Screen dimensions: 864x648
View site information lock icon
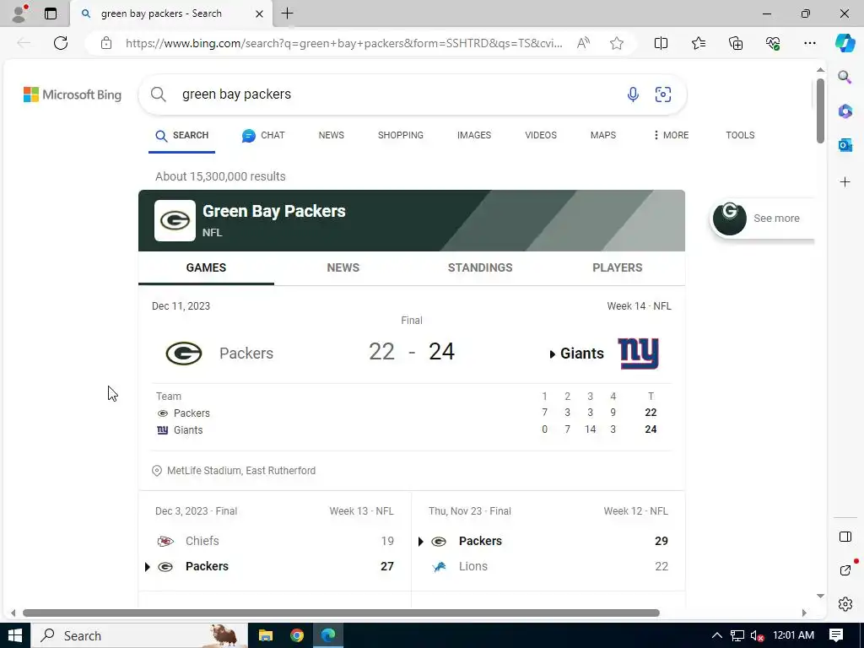(106, 43)
